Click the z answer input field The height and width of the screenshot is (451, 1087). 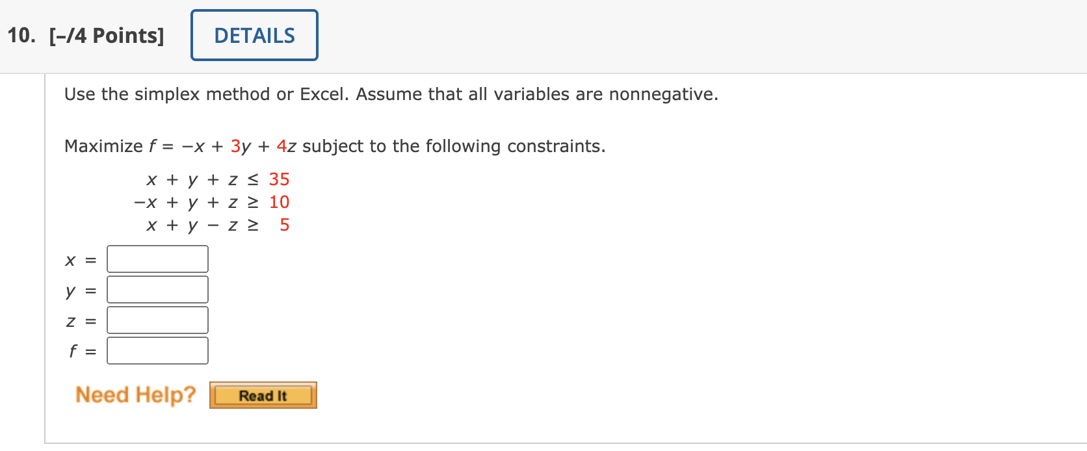[157, 319]
